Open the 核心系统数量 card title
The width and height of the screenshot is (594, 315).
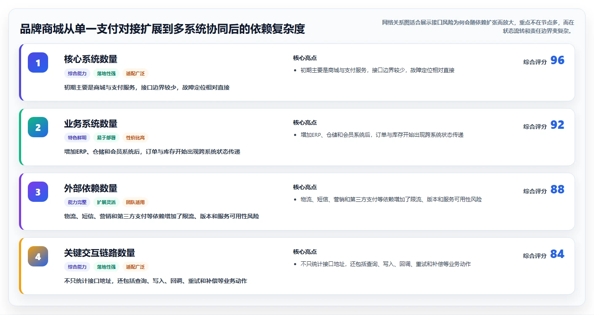(91, 59)
